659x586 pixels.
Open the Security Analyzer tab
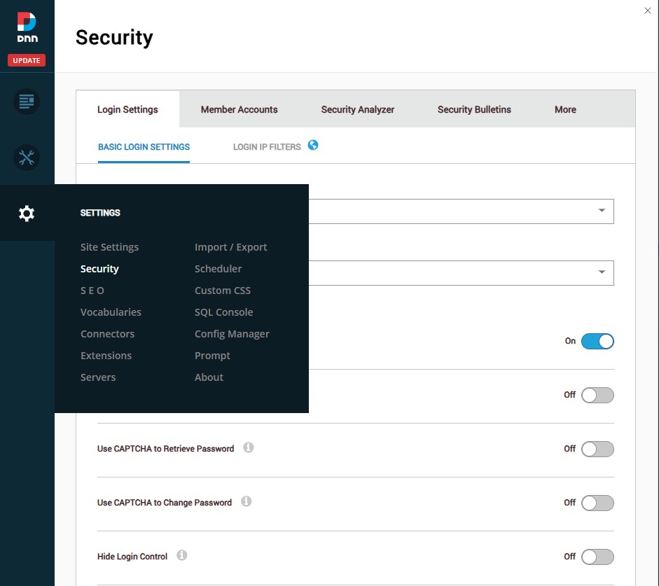(357, 109)
